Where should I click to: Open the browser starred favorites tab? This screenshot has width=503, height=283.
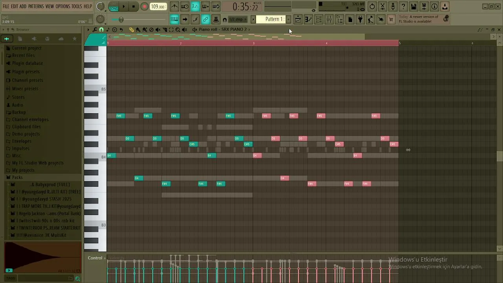click(75, 39)
